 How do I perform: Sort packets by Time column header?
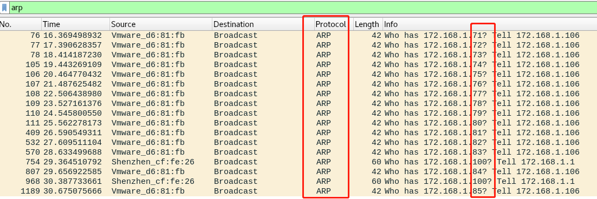[76, 24]
